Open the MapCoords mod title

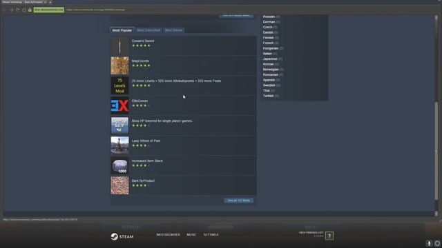[x=140, y=61]
